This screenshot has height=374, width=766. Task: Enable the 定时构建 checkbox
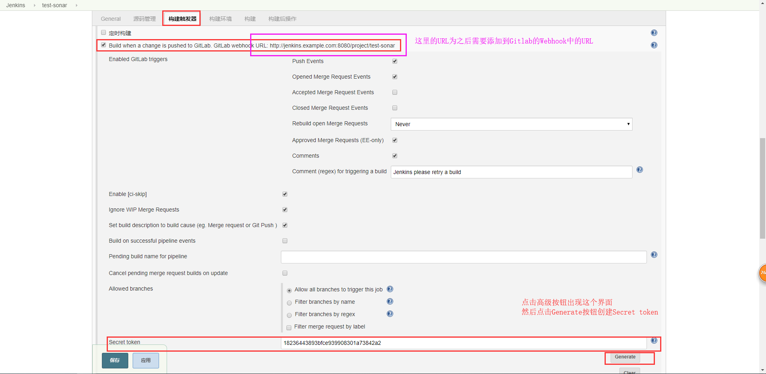click(103, 33)
